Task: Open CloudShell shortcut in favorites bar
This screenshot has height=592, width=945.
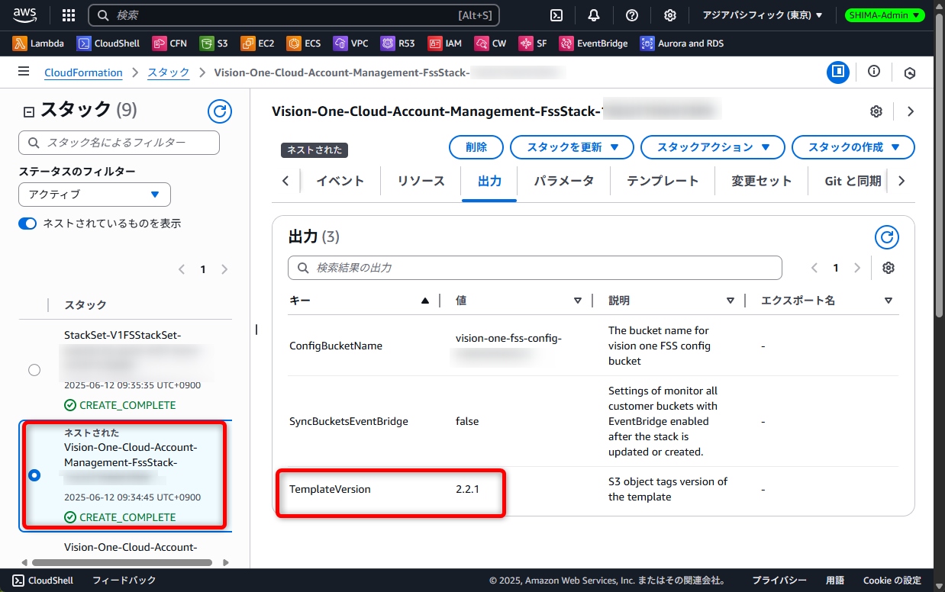Action: (108, 43)
